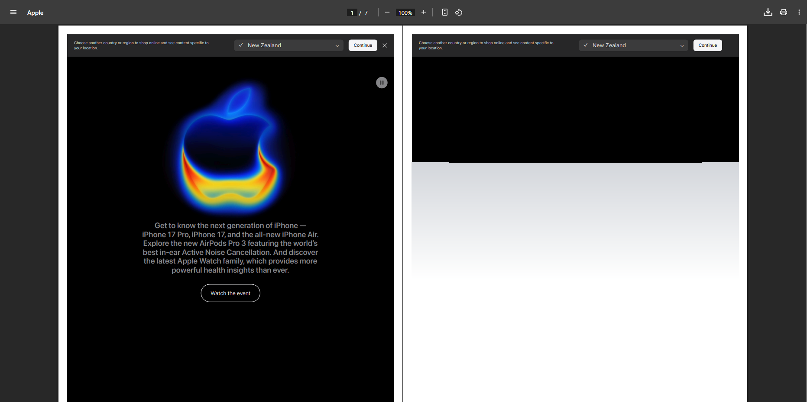Print the document
Screen dimensions: 807x402
click(784, 13)
